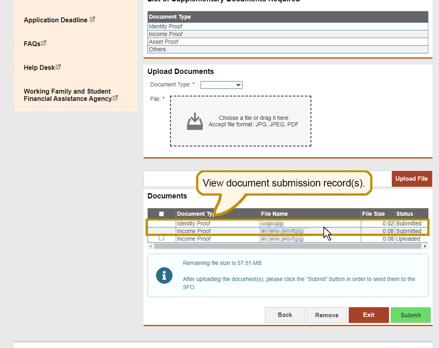Click the Upload File button
This screenshot has width=439, height=348.
tap(411, 179)
